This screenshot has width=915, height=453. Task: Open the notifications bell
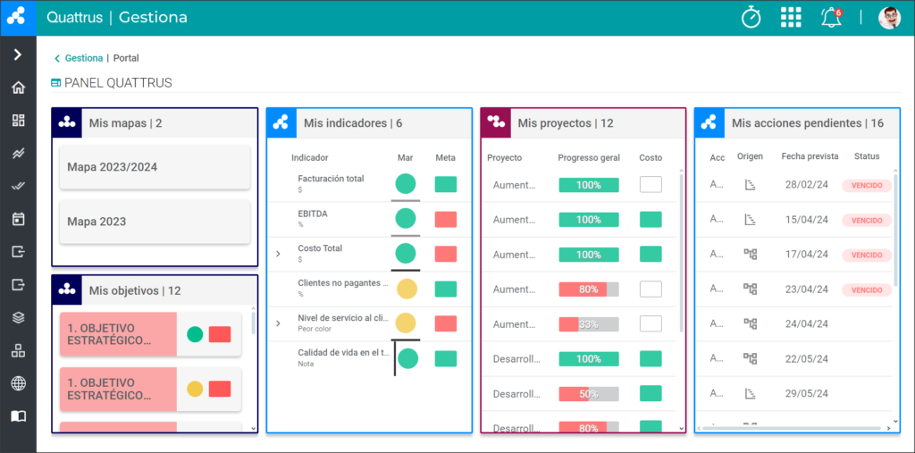coord(831,18)
